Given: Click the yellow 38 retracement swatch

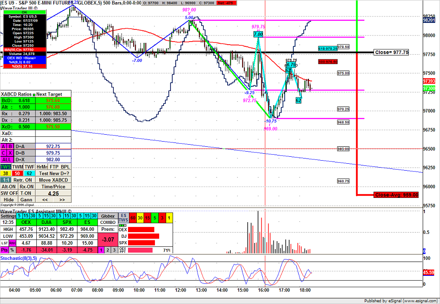Looking at the screenshot, I should [x=6, y=173].
